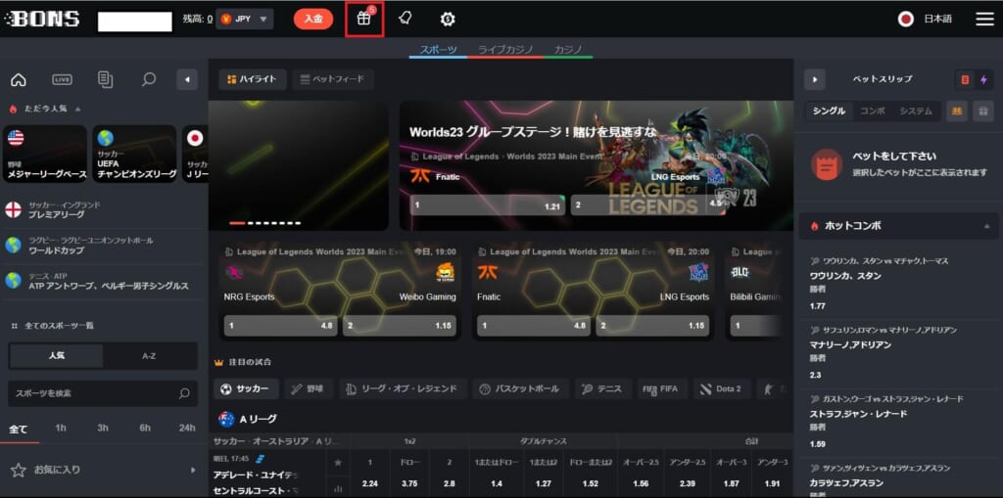Open the LIVE events icon

click(62, 80)
